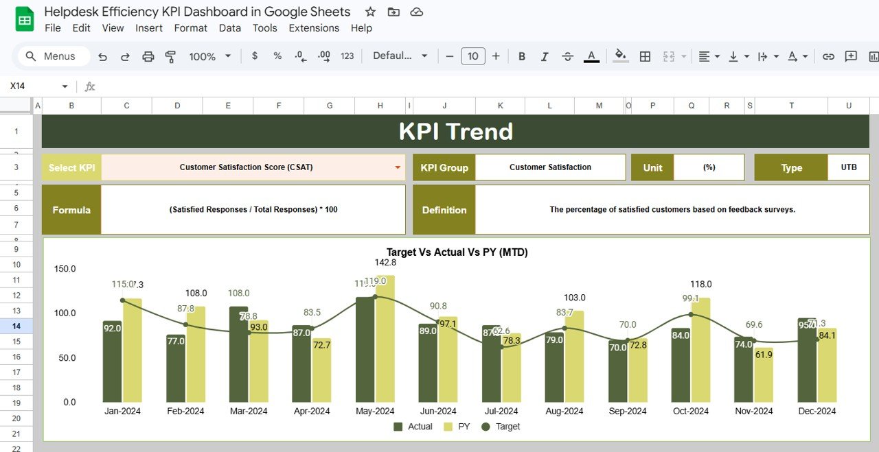Open the Extensions menu
The width and height of the screenshot is (879, 452).
[x=314, y=28]
